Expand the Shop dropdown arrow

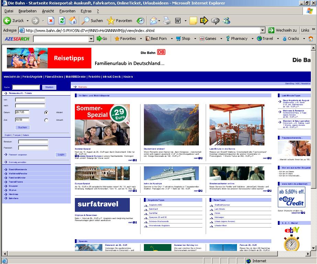click(x=195, y=38)
